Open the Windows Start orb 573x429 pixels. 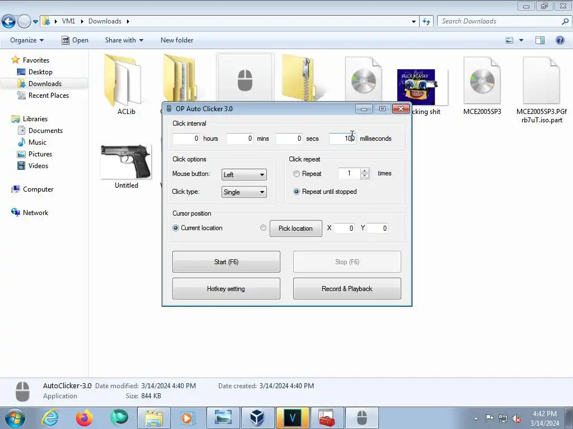tap(15, 418)
